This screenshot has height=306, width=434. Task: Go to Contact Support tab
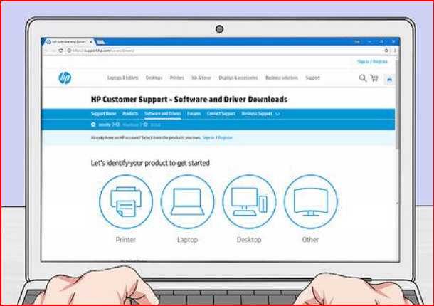[221, 114]
